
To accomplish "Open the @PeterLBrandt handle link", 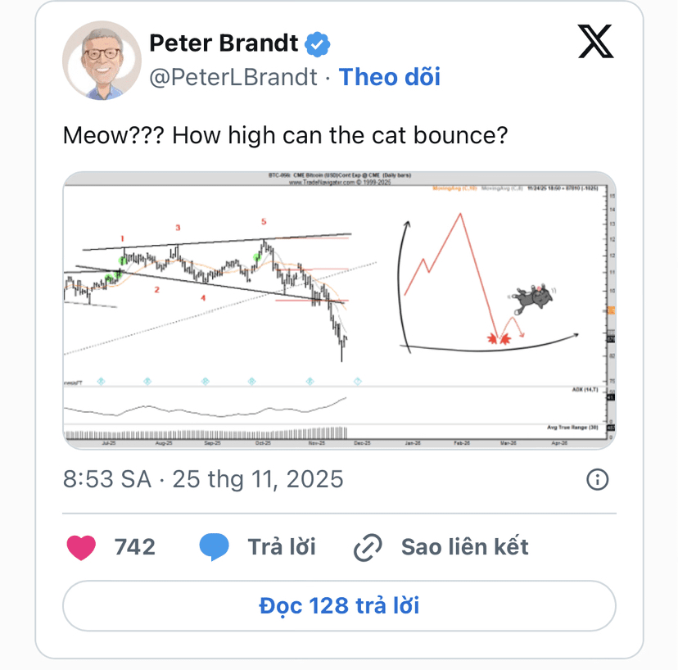I will tap(232, 77).
